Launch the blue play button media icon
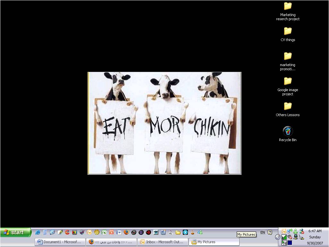329x247 pixels. tap(185, 232)
